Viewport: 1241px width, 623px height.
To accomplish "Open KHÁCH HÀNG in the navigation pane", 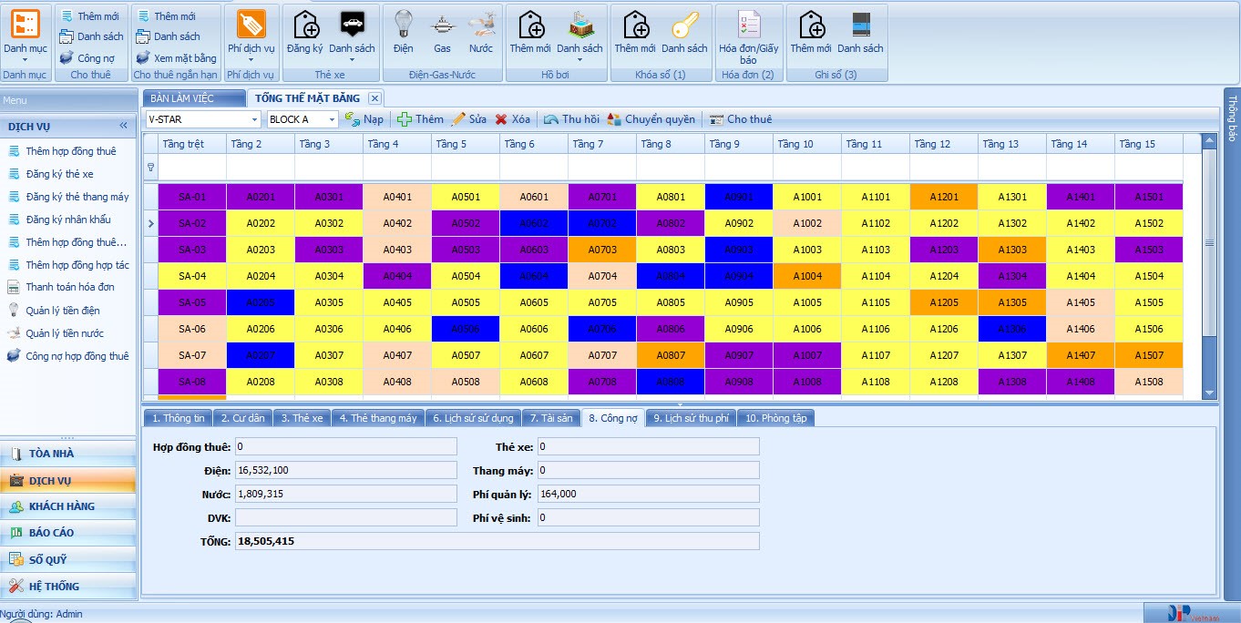I will 62,506.
